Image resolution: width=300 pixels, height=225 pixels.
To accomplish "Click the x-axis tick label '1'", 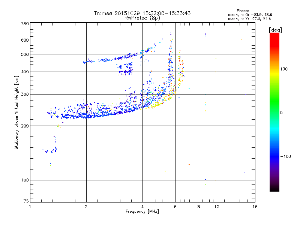I will 30,207.
